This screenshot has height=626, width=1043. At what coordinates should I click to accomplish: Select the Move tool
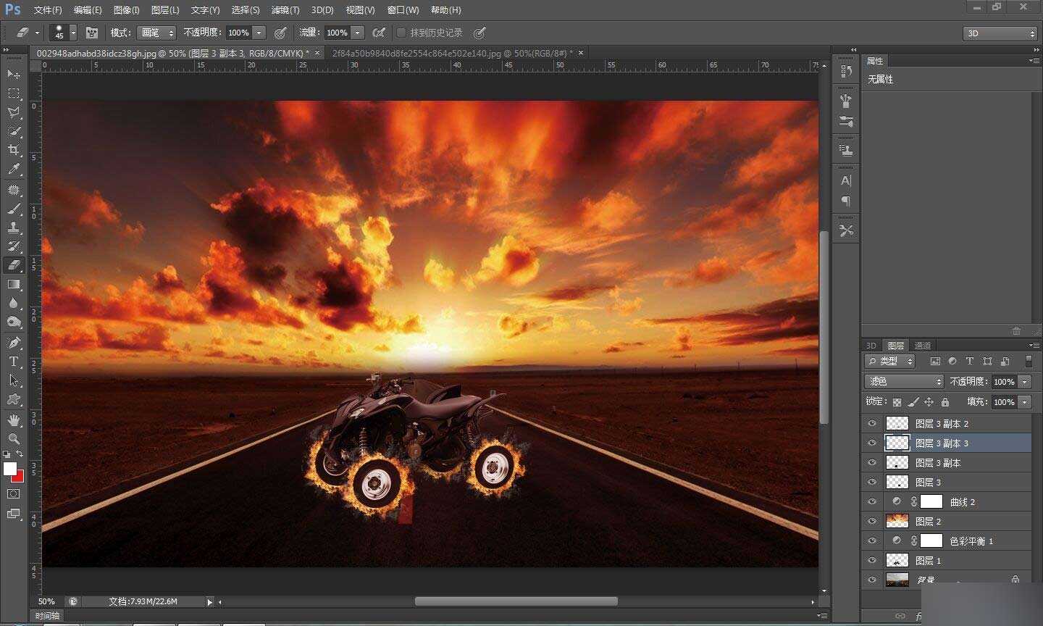[x=14, y=75]
